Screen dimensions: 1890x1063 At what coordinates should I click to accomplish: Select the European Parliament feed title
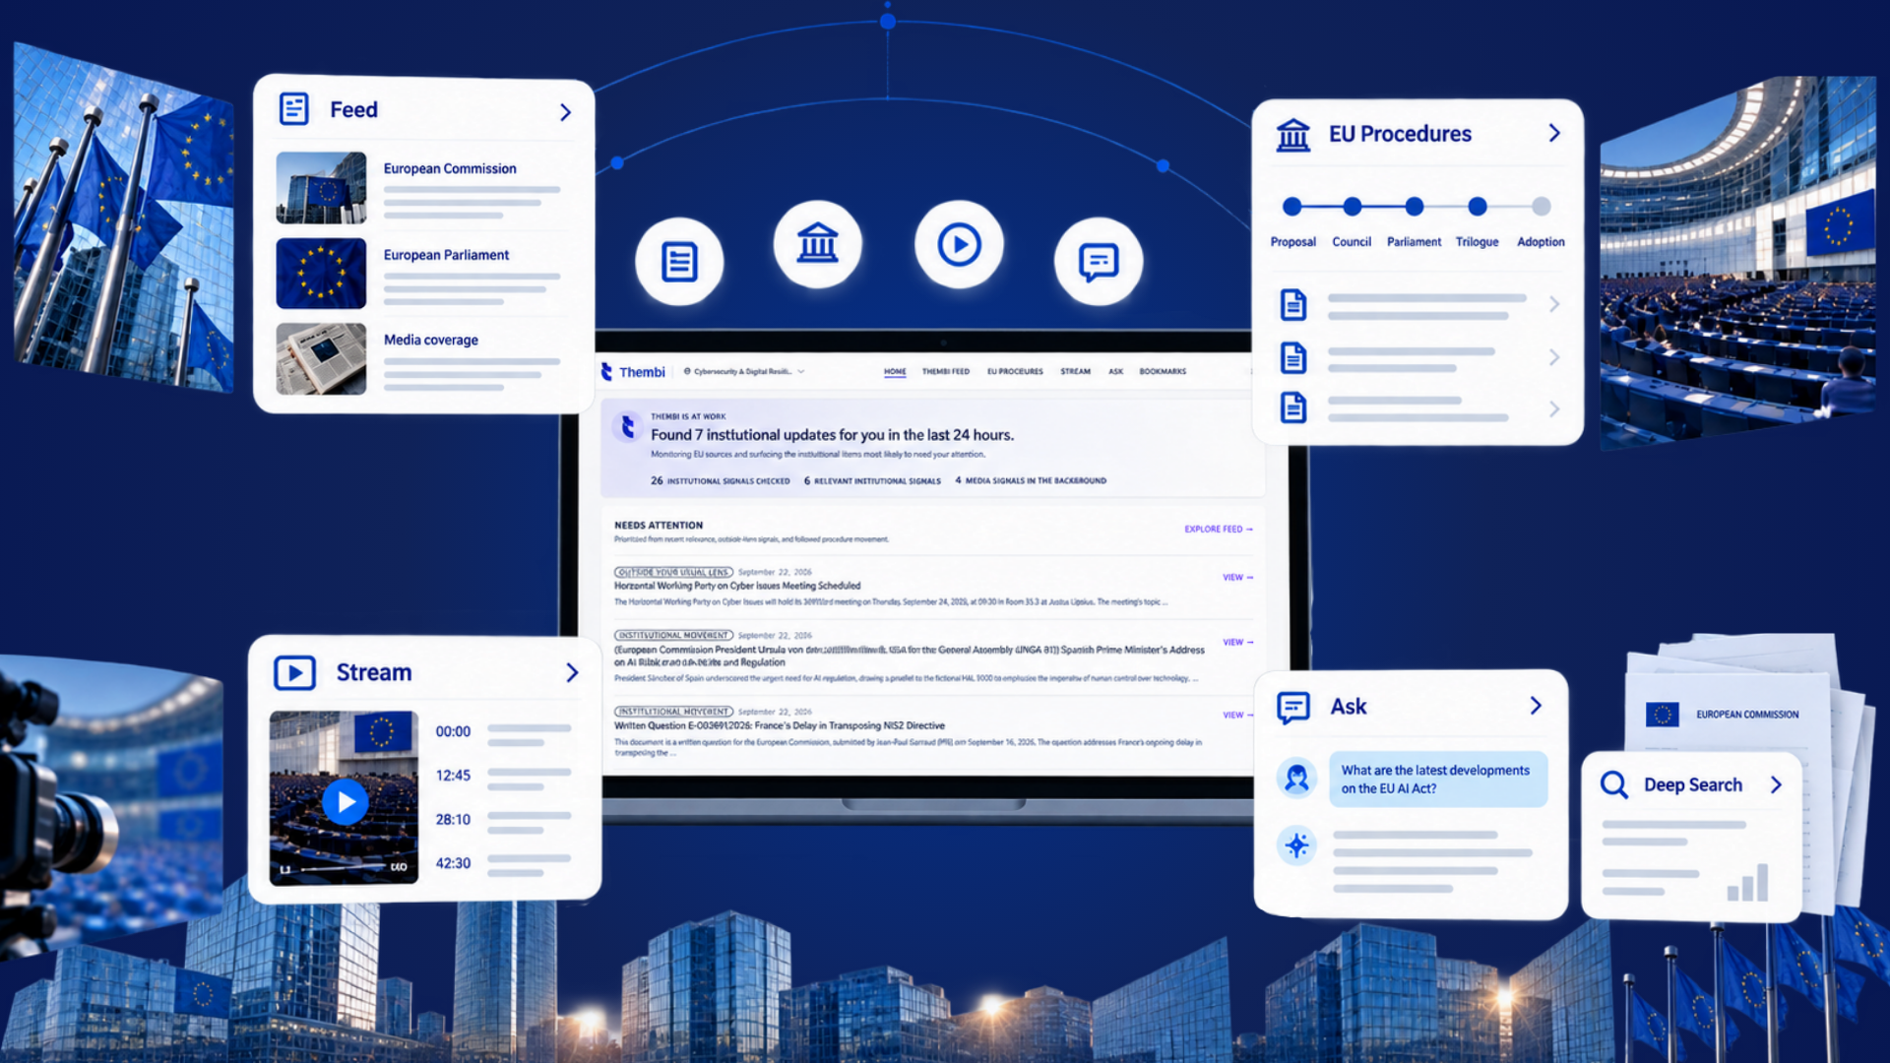(x=446, y=254)
